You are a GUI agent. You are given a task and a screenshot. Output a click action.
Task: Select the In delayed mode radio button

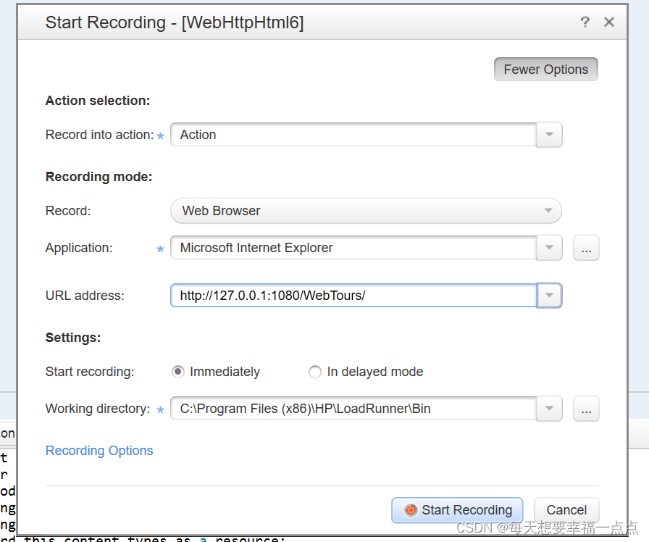tap(315, 372)
